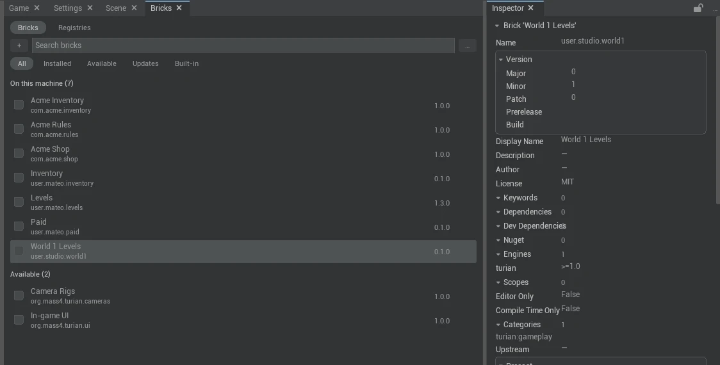Toggle the Inspector lock icon

coord(698,8)
